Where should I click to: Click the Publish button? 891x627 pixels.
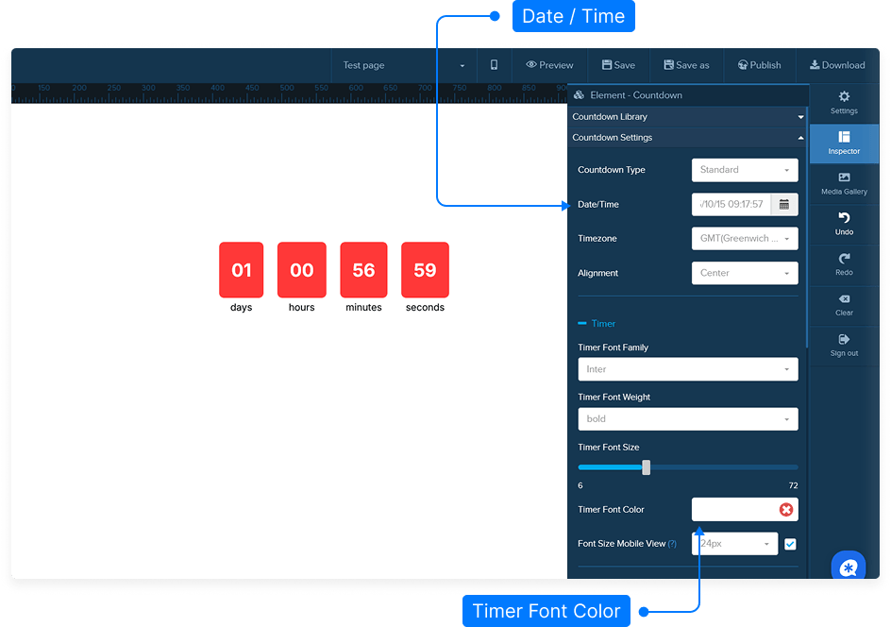click(759, 65)
